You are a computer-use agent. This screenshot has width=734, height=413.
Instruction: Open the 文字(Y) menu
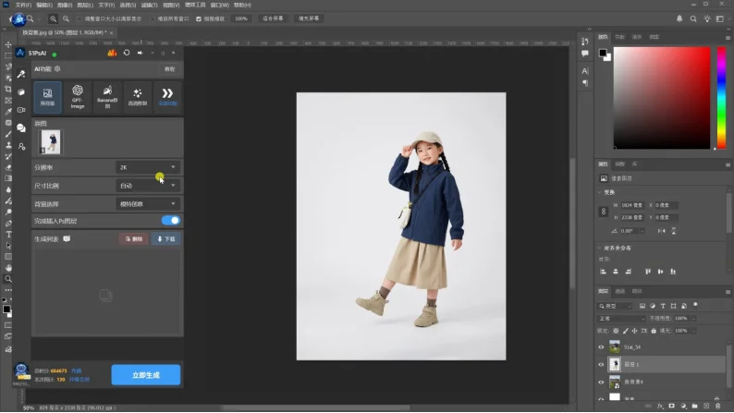click(106, 6)
